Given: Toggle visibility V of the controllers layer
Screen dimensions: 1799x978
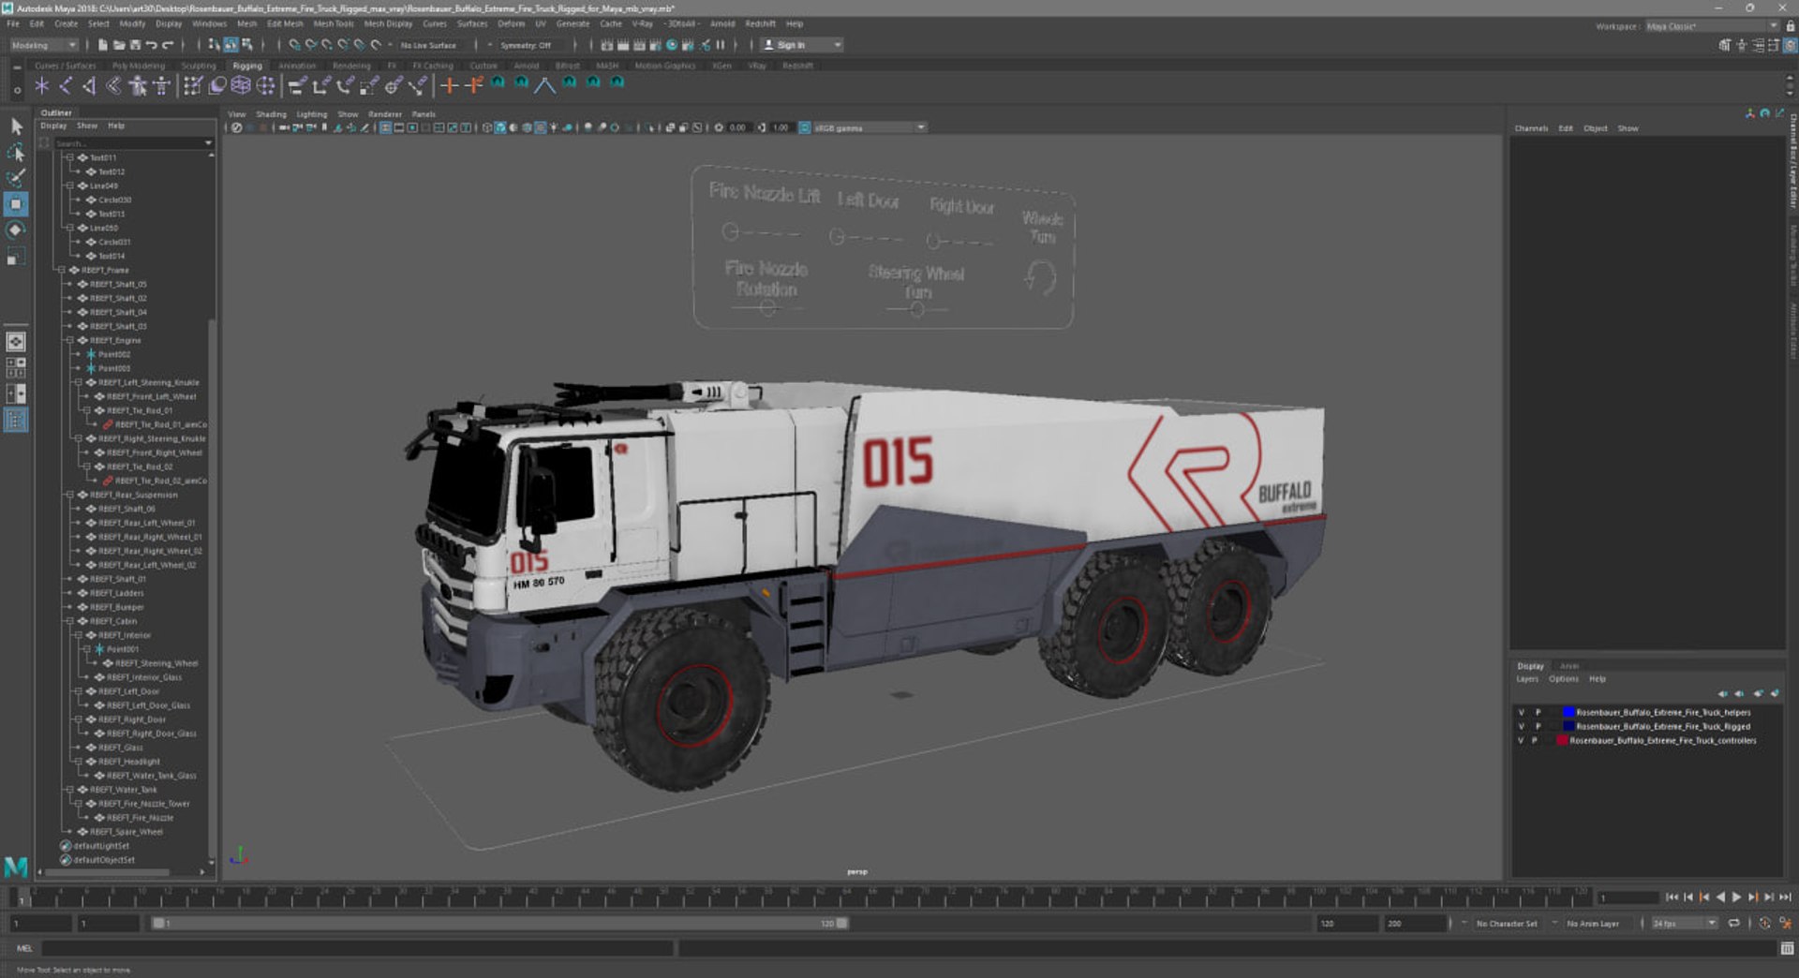Looking at the screenshot, I should coord(1521,740).
